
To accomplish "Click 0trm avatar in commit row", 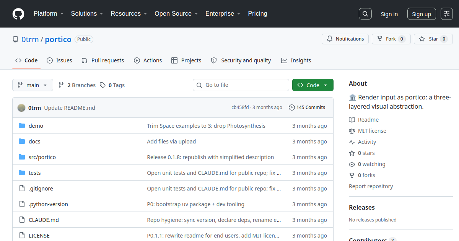I will [x=21, y=107].
